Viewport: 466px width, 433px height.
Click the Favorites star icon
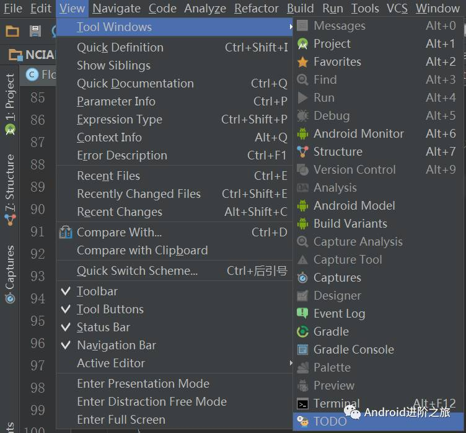pos(302,62)
